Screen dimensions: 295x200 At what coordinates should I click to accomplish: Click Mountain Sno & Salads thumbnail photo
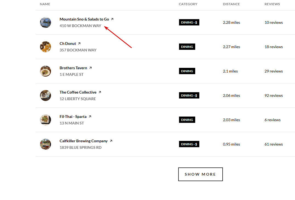click(x=46, y=22)
